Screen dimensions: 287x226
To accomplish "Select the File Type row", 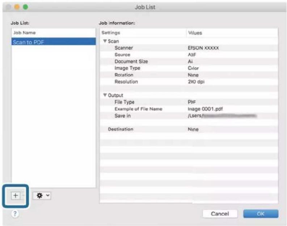I will tap(189, 102).
